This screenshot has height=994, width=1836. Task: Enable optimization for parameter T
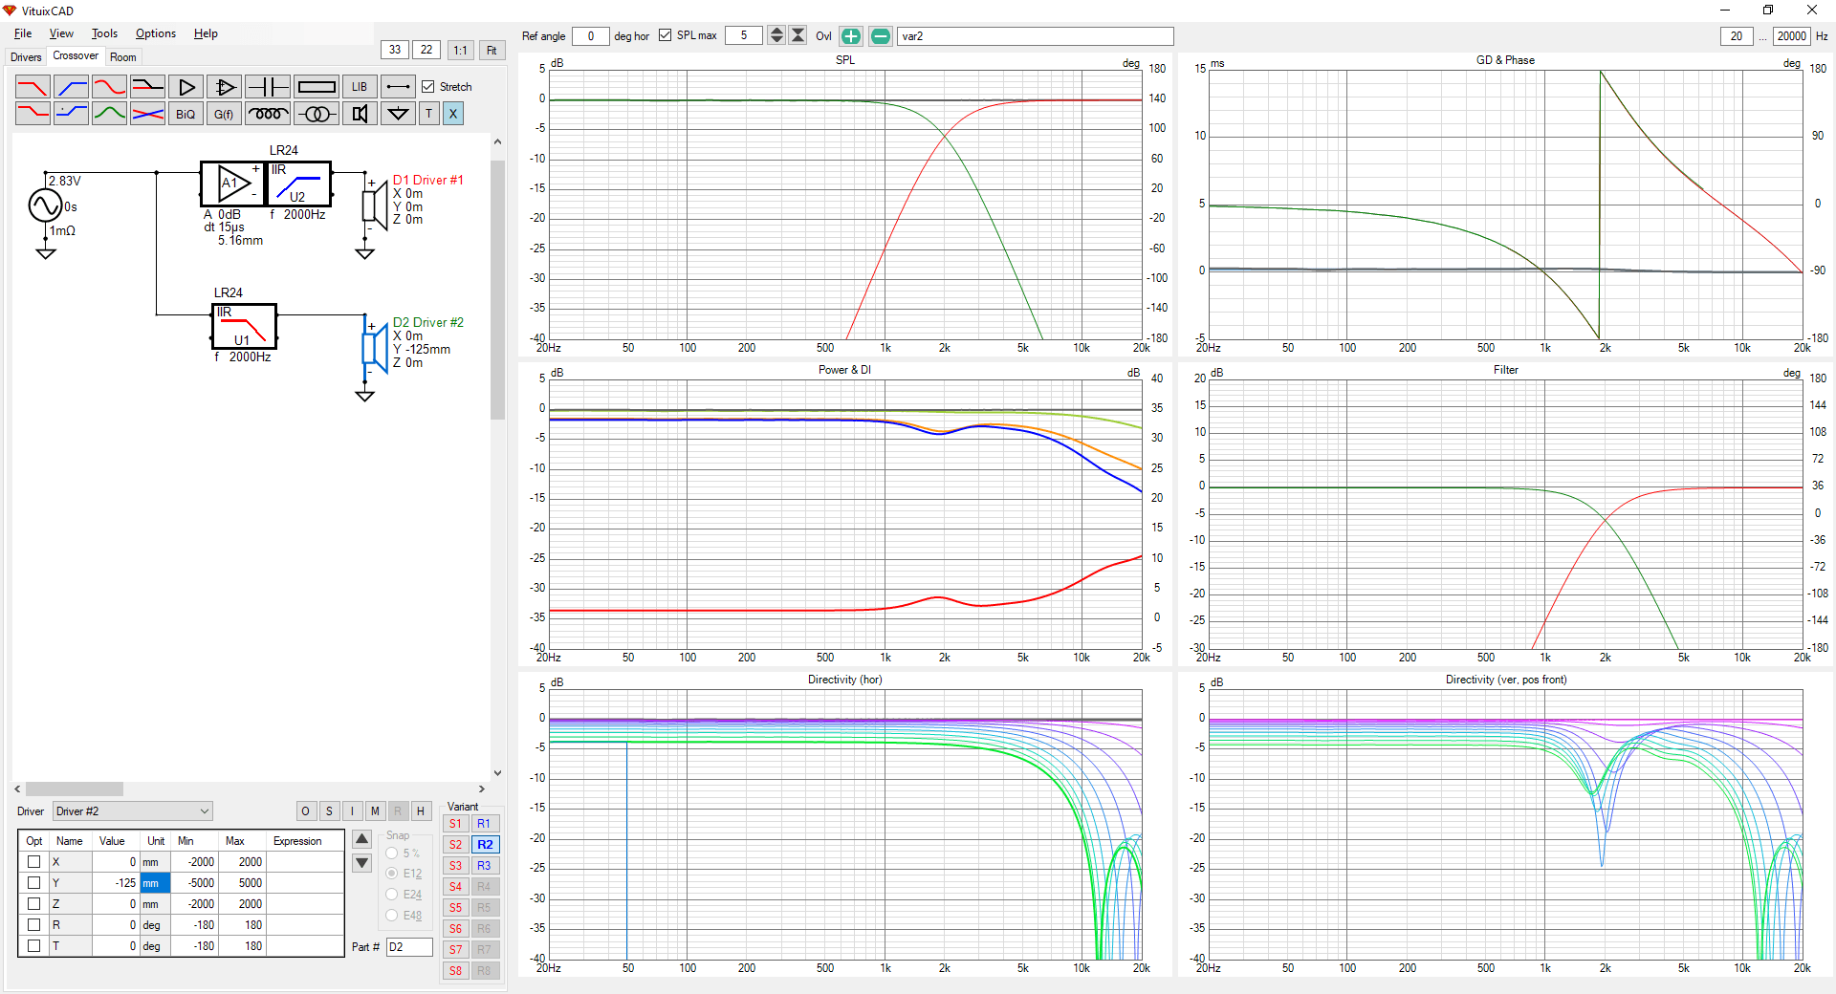coord(34,945)
